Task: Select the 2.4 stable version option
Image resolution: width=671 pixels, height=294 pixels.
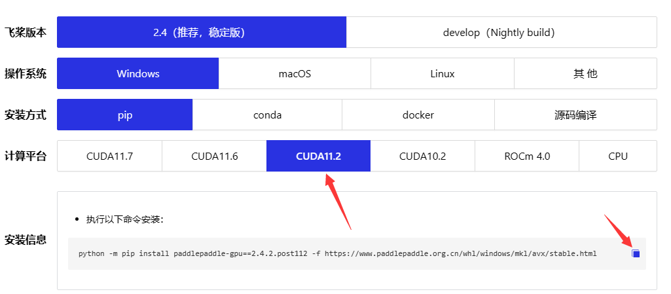Action: coord(201,32)
